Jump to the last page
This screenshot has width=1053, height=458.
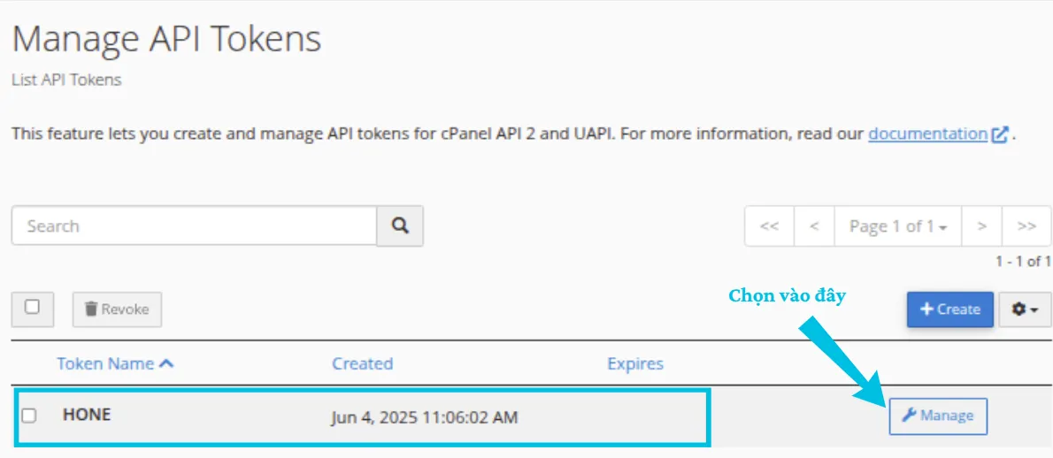click(1026, 226)
